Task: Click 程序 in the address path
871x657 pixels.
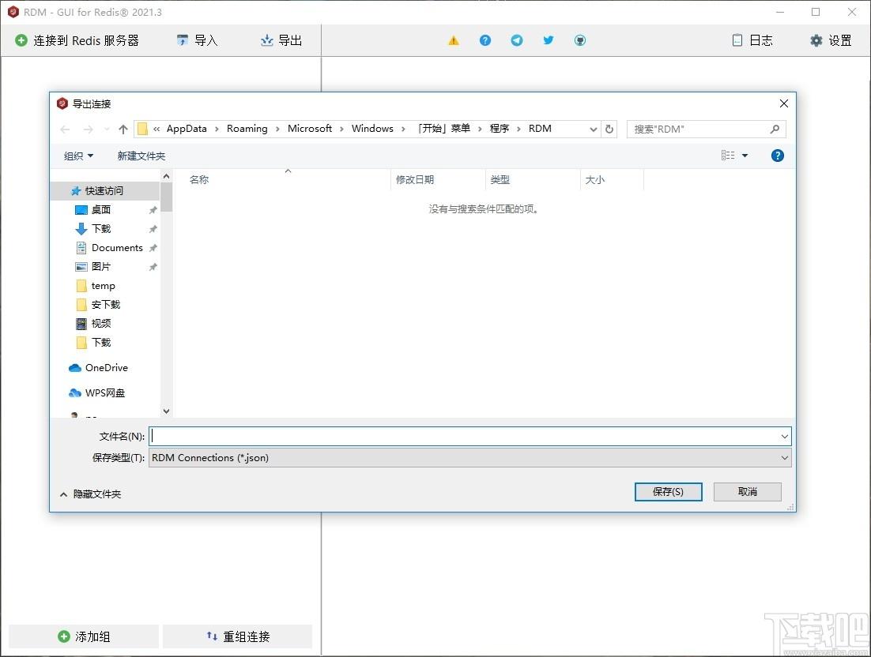Action: click(500, 129)
